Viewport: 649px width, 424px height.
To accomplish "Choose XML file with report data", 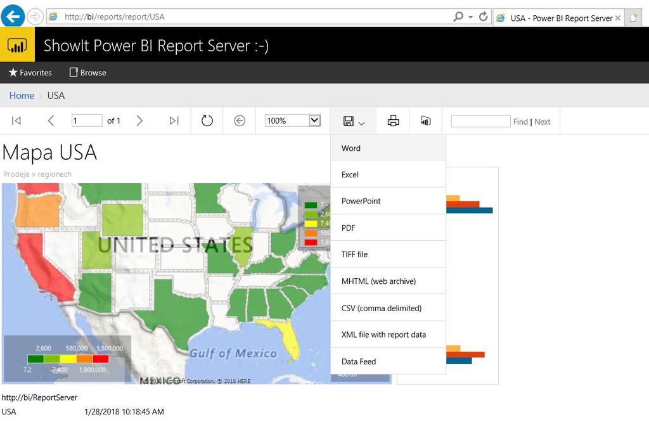I will [x=389, y=335].
